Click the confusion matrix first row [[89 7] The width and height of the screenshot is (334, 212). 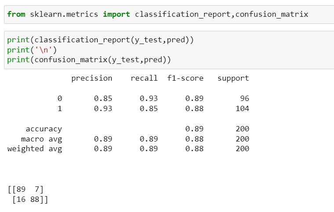point(25,190)
